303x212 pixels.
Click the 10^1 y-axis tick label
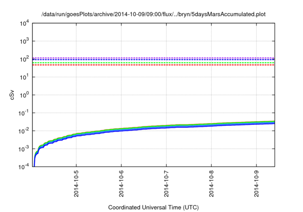click(25, 77)
